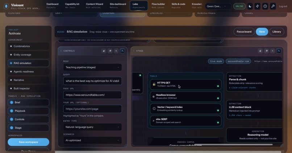Open the circular help icon in header
Screen dimensions: 292x153
(265, 6)
